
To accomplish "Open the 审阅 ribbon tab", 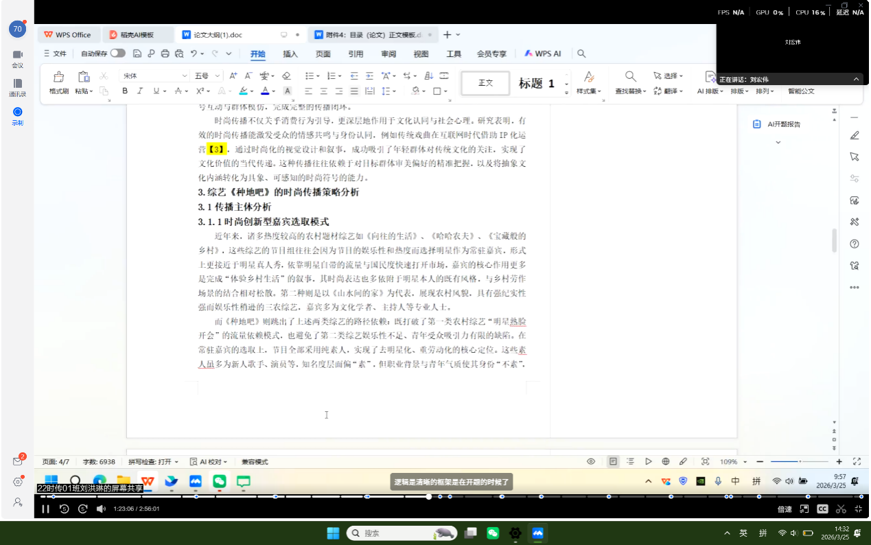I will coord(388,54).
